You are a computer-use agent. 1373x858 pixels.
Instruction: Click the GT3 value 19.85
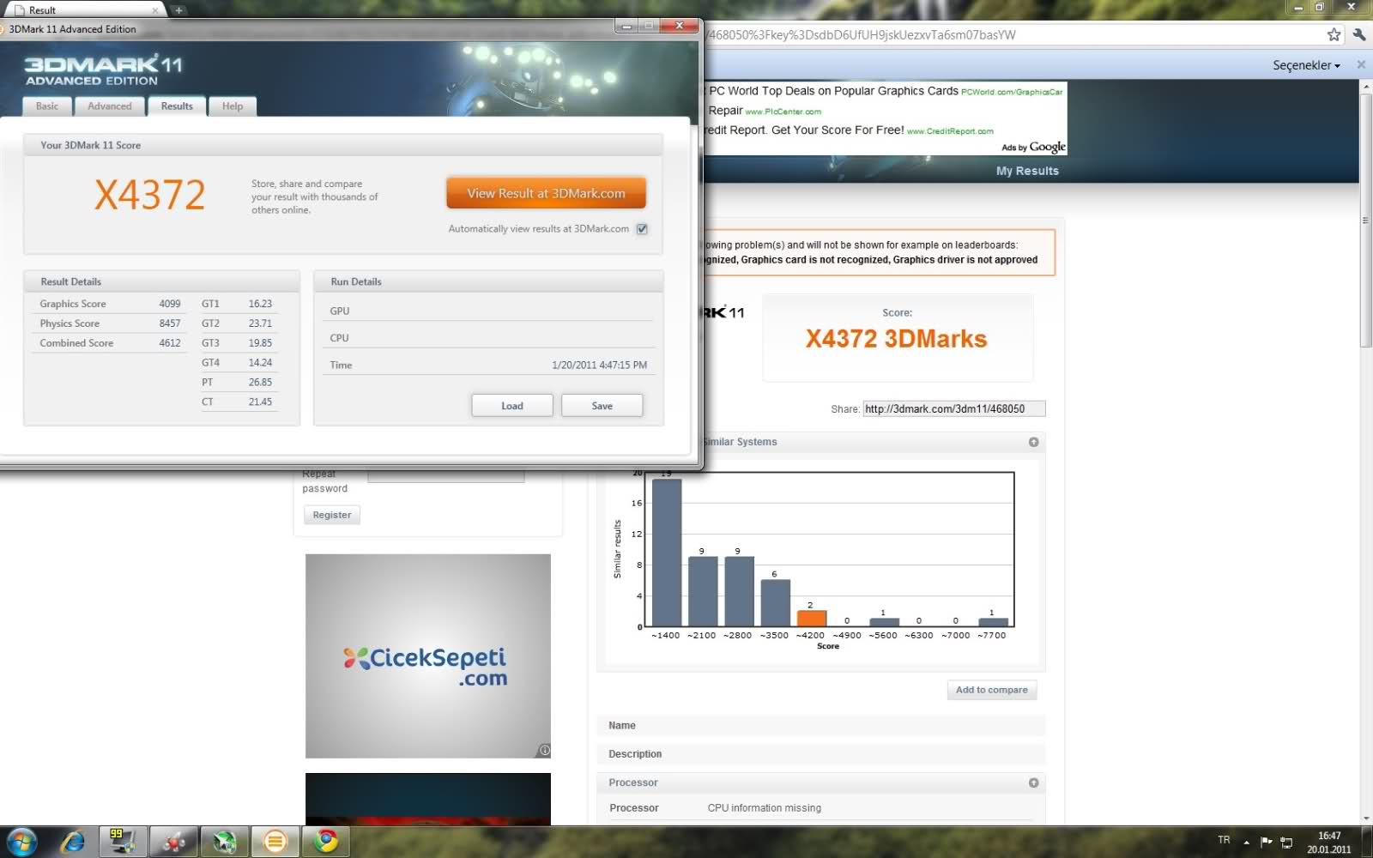260,343
